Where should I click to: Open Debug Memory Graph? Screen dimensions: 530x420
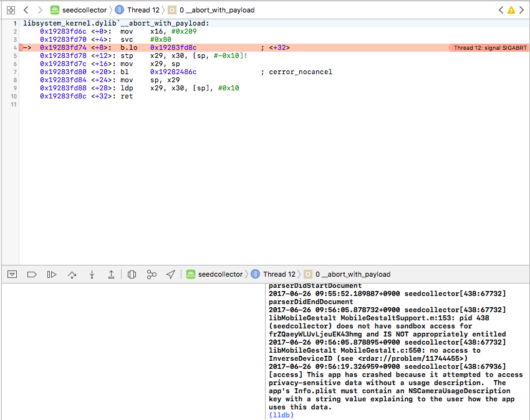(x=152, y=274)
